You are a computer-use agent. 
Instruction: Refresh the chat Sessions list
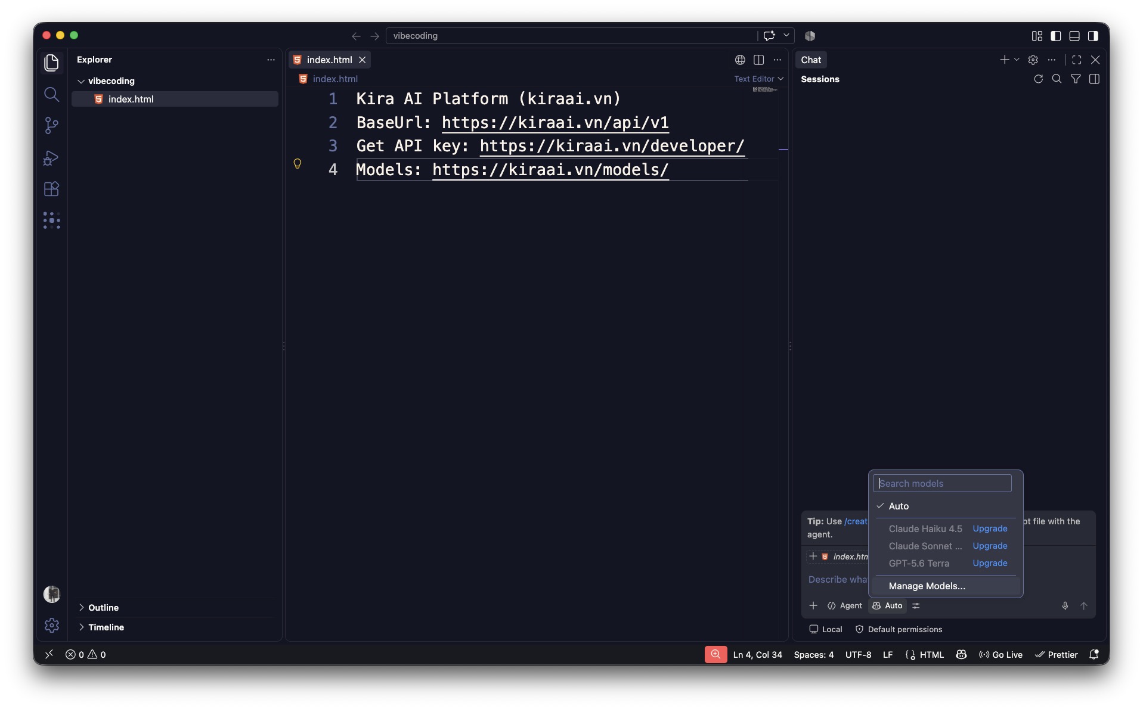point(1038,79)
